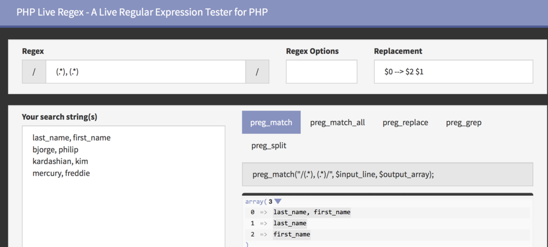Click the 'kardashian, kim' search string line
Image resolution: width=548 pixels, height=247 pixels.
[x=60, y=162]
